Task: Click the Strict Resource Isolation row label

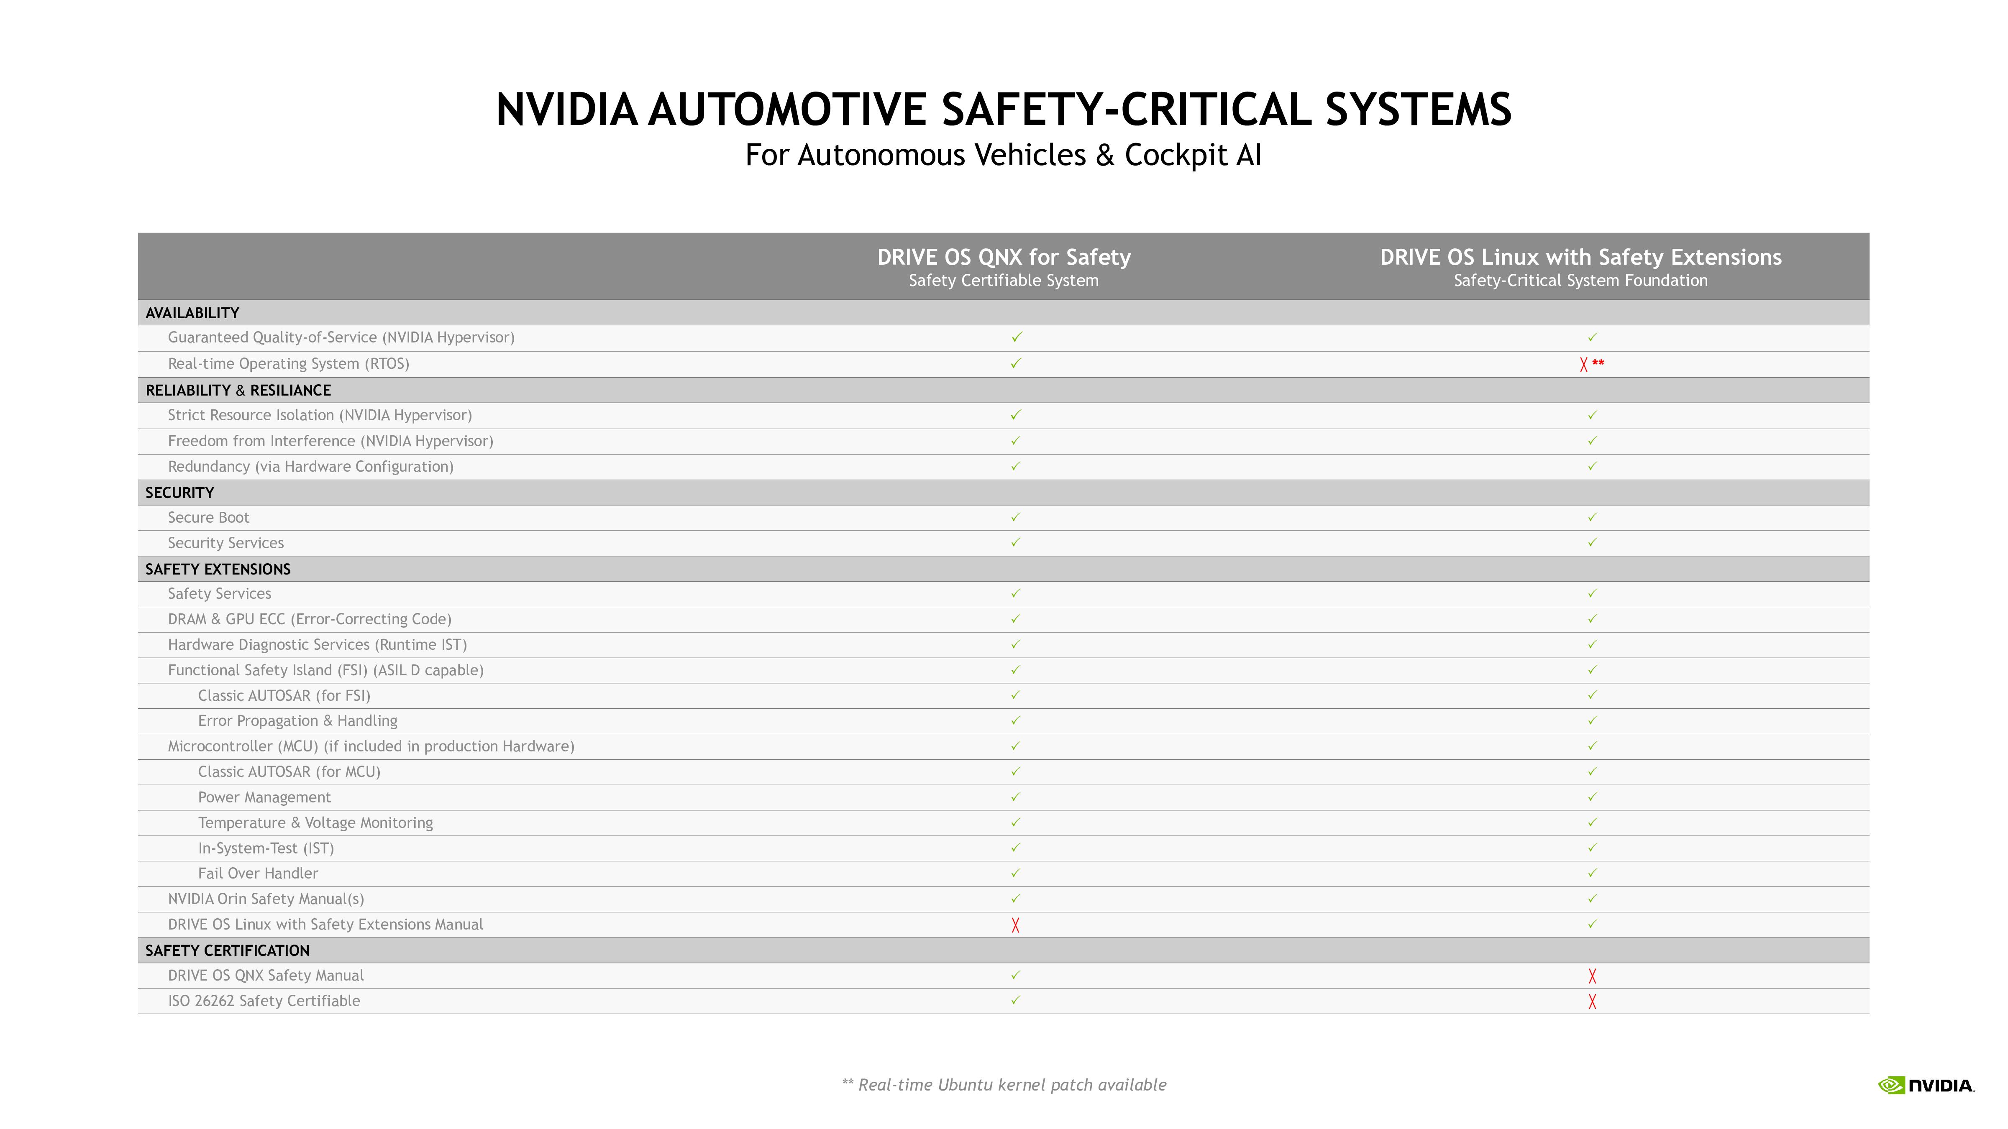Action: 320,415
